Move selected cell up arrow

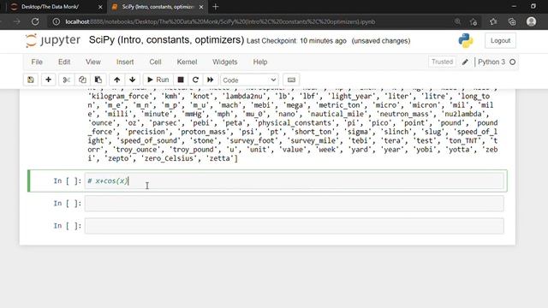click(116, 80)
